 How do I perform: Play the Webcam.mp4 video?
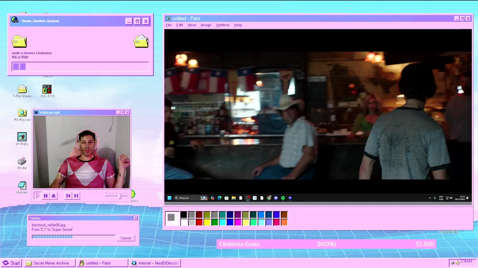[x=37, y=195]
